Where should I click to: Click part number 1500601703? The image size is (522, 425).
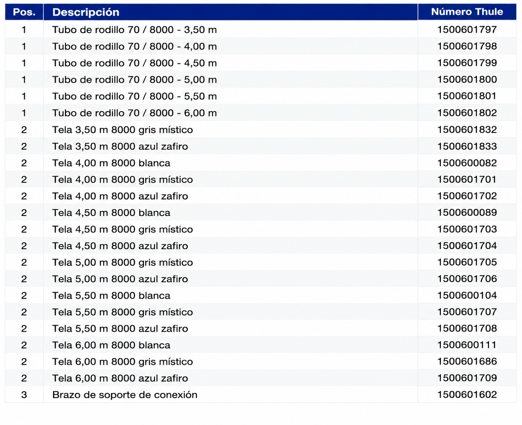467,229
